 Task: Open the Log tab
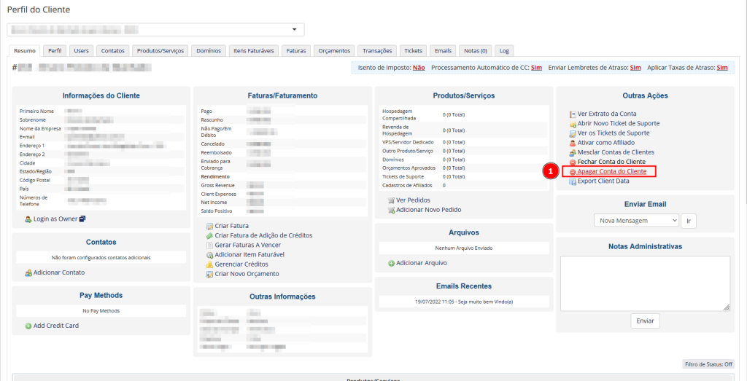(504, 51)
